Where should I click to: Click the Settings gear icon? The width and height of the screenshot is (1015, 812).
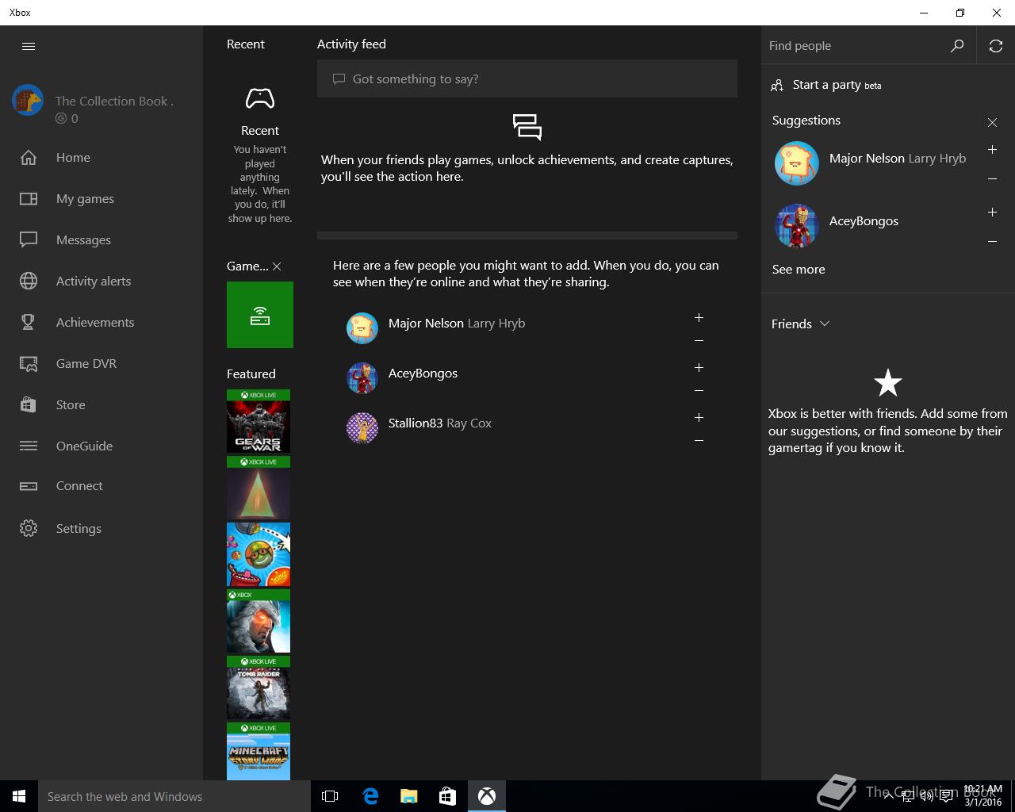click(29, 528)
